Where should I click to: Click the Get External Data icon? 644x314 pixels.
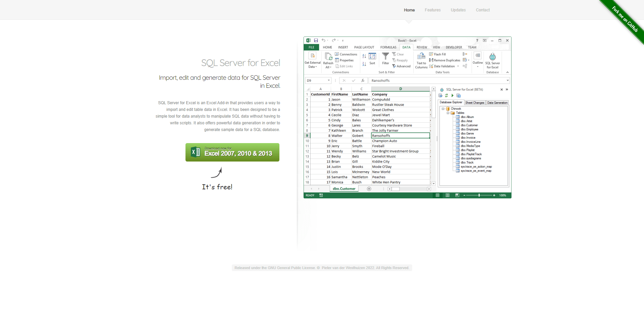(x=313, y=56)
